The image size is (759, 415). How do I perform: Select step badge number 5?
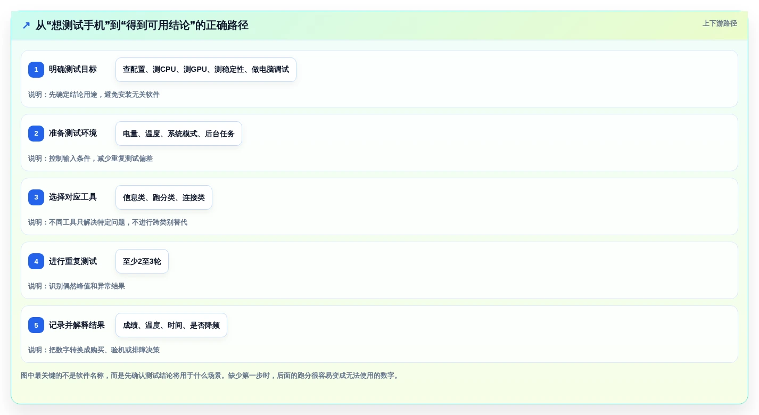click(36, 325)
